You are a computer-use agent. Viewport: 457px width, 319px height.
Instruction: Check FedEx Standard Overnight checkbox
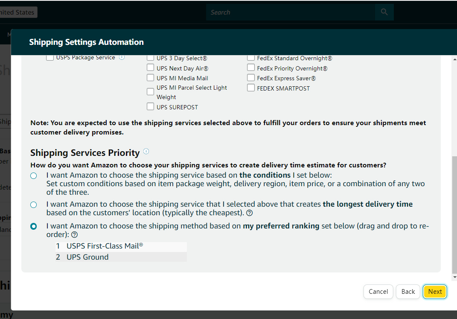tap(250, 58)
